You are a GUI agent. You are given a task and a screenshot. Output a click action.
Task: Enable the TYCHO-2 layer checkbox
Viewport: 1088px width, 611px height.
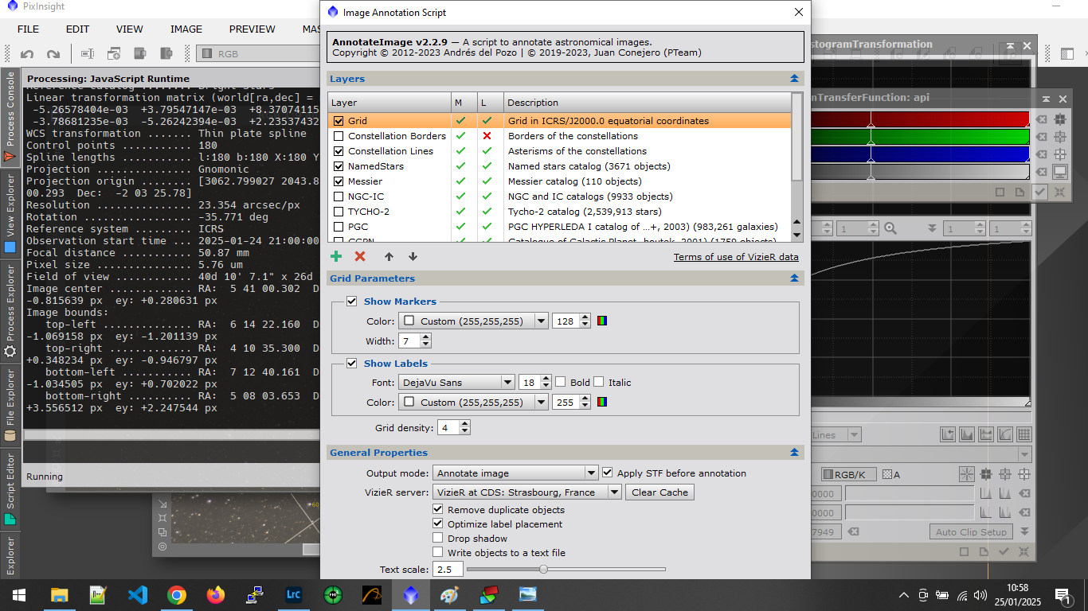[x=339, y=212]
